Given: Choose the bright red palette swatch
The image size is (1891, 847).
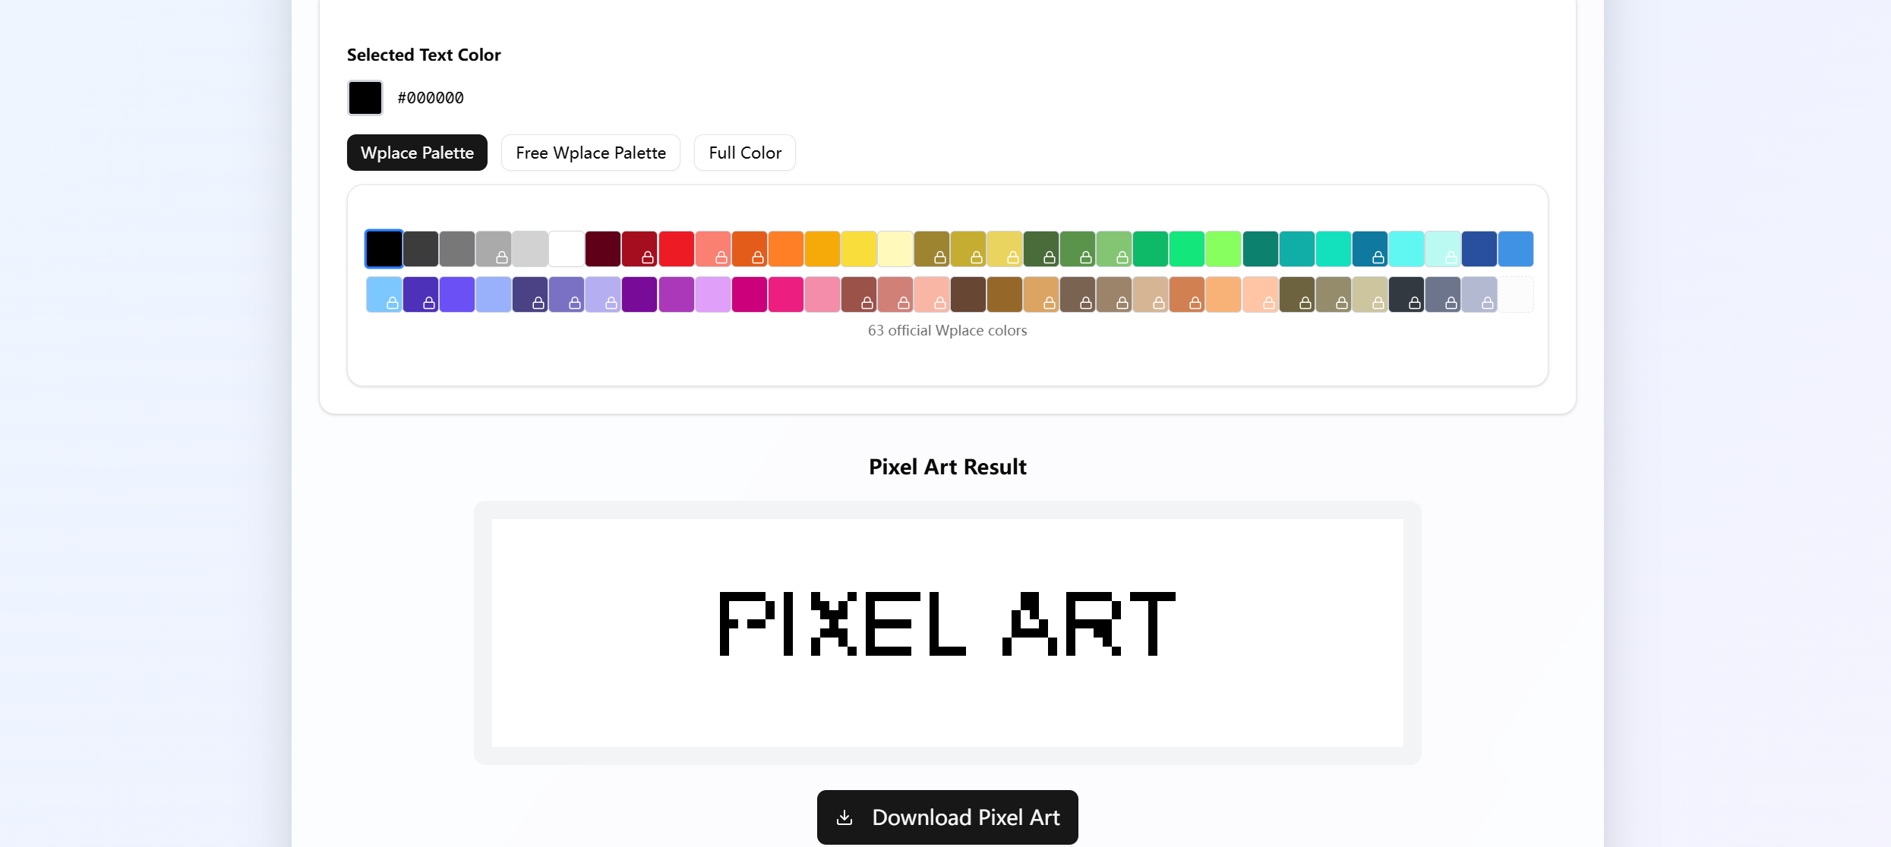Looking at the screenshot, I should coord(676,249).
